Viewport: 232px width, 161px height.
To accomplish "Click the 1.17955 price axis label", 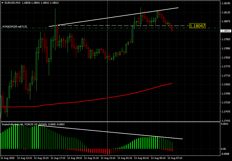I will pyautogui.click(x=226, y=39).
